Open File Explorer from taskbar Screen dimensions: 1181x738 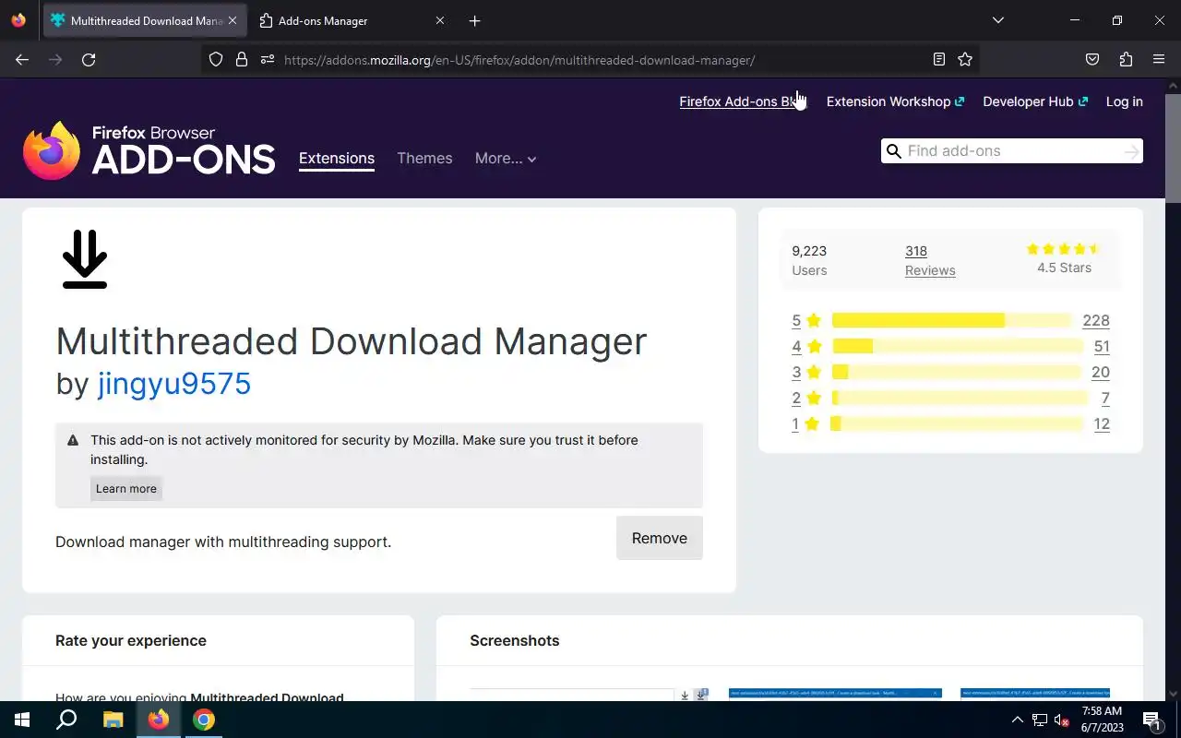[113, 720]
